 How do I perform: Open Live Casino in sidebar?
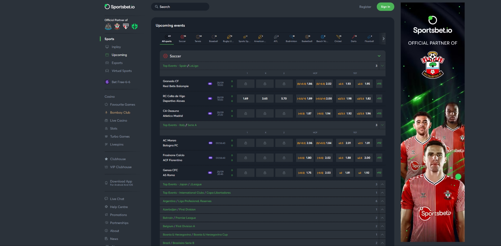tap(118, 121)
